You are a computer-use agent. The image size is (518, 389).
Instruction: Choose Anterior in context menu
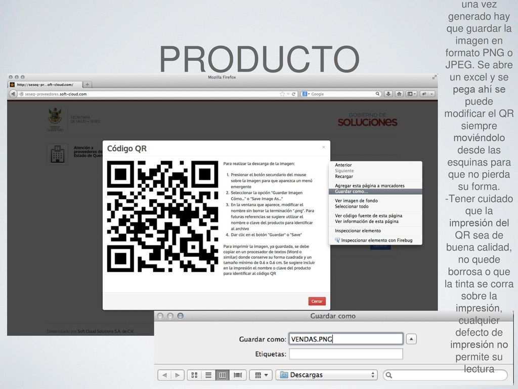(x=343, y=165)
